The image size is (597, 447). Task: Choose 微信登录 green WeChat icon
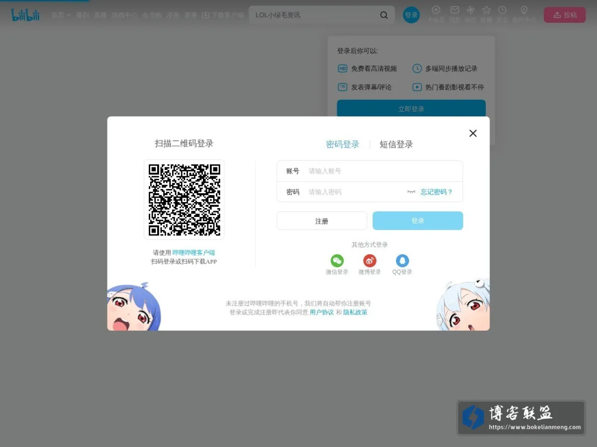(x=337, y=261)
